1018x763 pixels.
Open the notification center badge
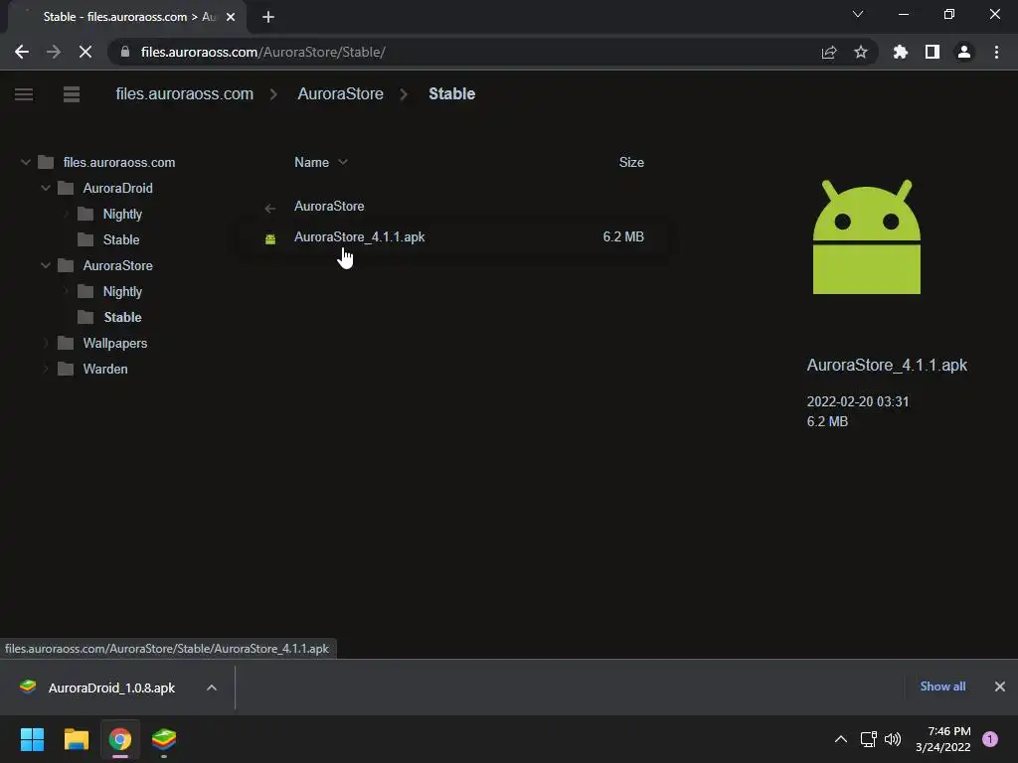[990, 739]
